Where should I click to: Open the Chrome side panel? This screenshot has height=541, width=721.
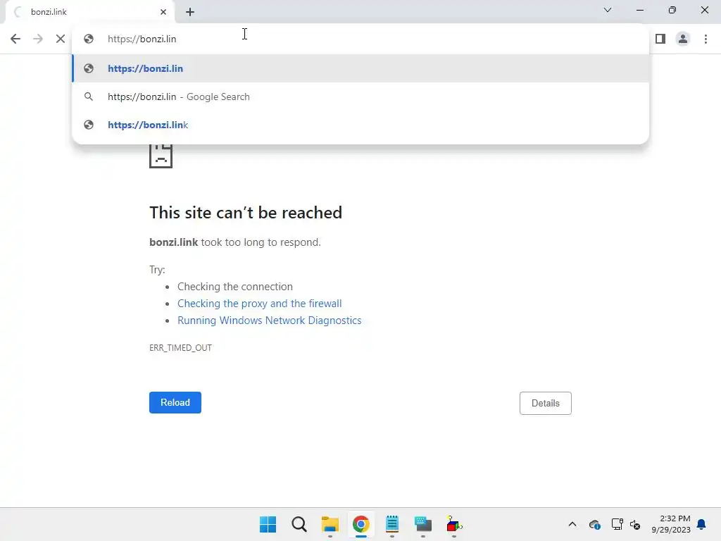(x=660, y=39)
